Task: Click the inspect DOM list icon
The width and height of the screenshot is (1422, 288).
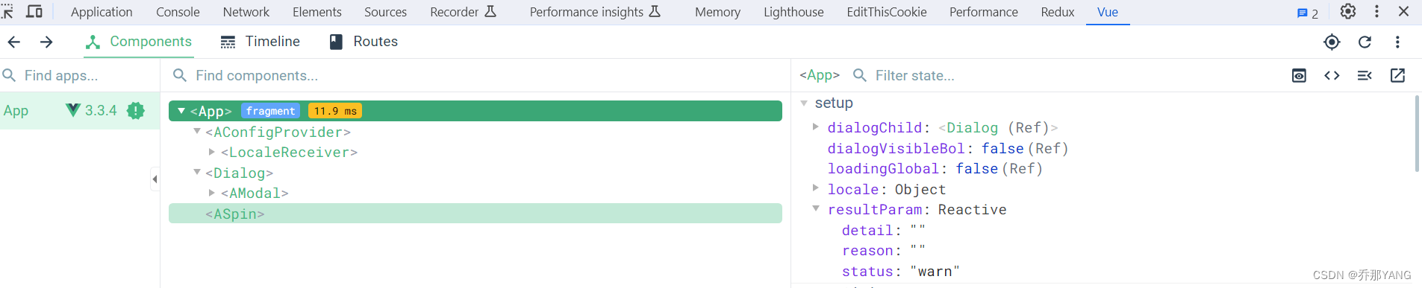Action: [x=1365, y=76]
